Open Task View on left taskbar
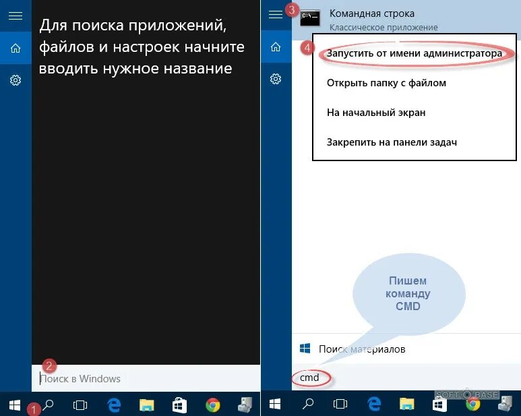Image resolution: width=521 pixels, height=416 pixels. (80, 405)
